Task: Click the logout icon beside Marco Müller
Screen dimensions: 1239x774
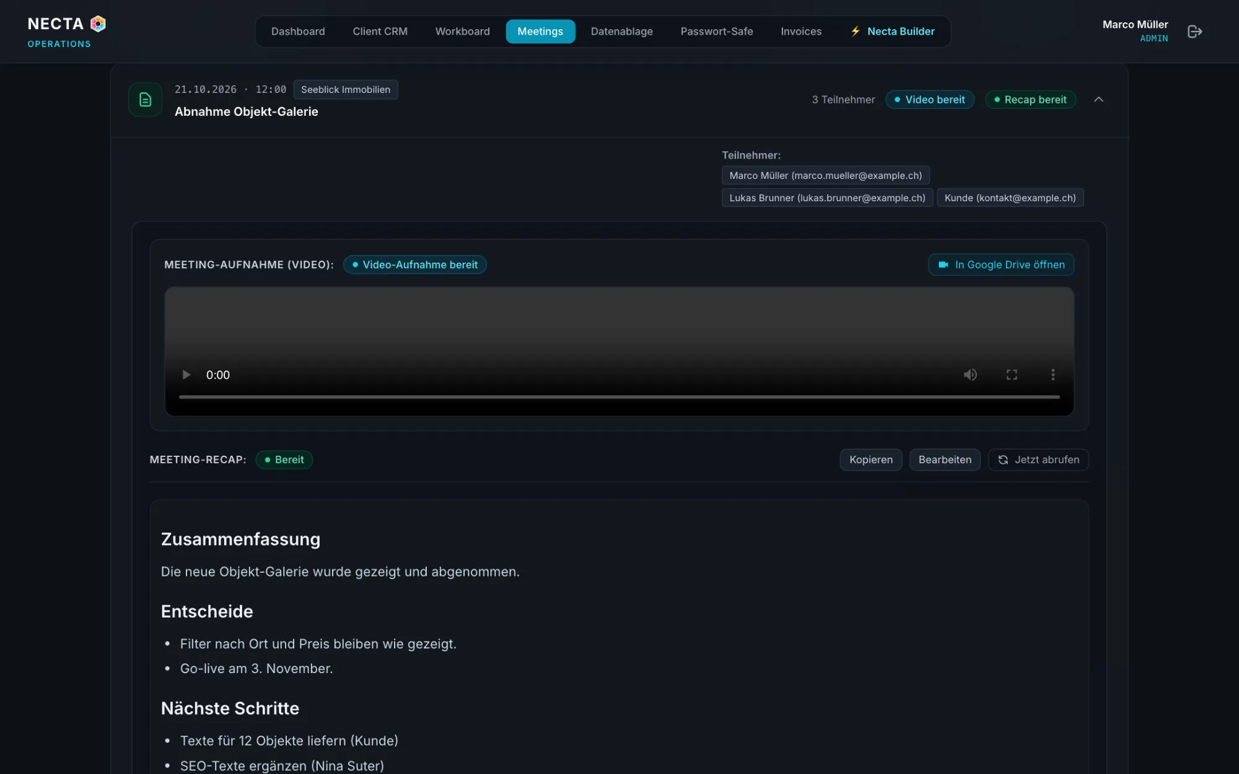Action: tap(1195, 32)
